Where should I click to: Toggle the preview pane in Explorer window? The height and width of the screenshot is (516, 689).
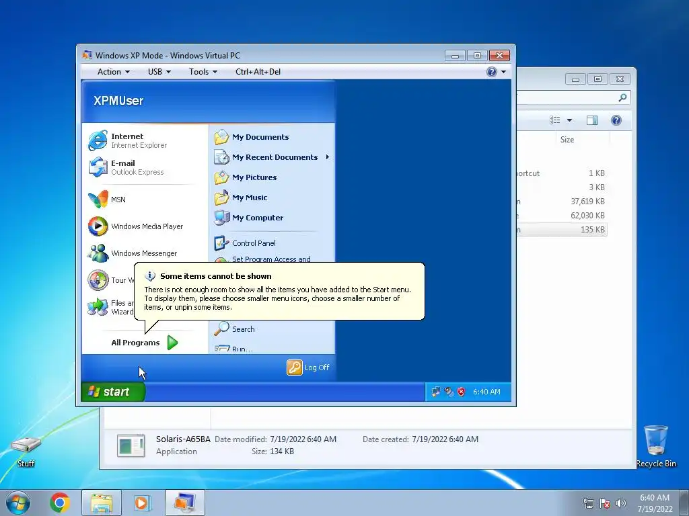(592, 120)
